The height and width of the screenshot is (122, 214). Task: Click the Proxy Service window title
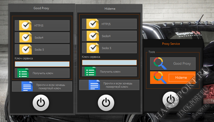pos(171,44)
